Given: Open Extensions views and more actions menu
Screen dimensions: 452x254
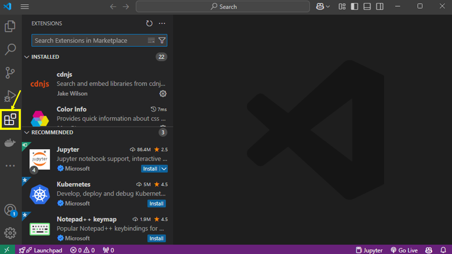Looking at the screenshot, I should coord(162,23).
